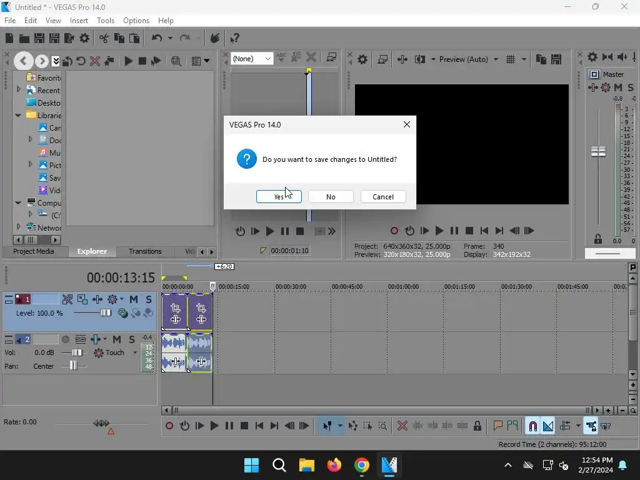Click the Record button in timeline transport
Screen dimensions: 640x480
[x=169, y=426]
